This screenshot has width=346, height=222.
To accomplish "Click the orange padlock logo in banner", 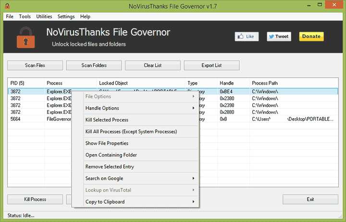I will click(26, 37).
